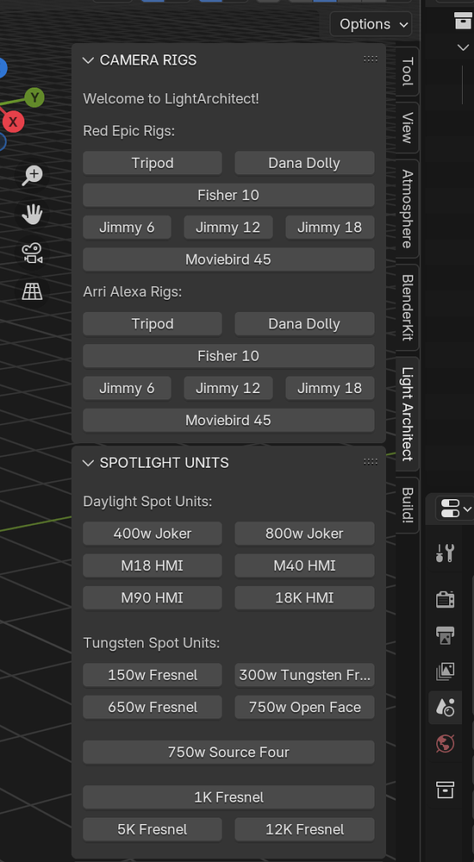Viewport: 474px width, 862px height.
Task: Click the "Arri Alexa Rigs:" label
Action: pos(133,292)
